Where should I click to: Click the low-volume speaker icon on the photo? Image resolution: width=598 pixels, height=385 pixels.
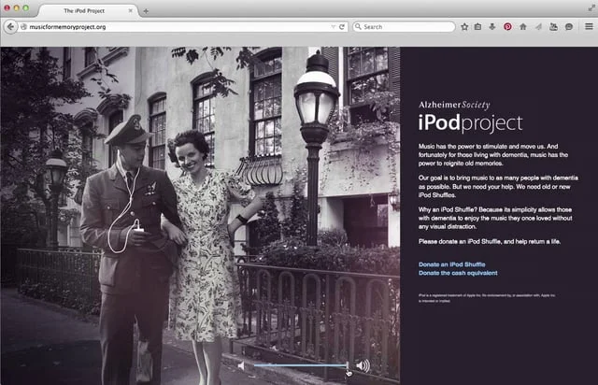(x=241, y=366)
